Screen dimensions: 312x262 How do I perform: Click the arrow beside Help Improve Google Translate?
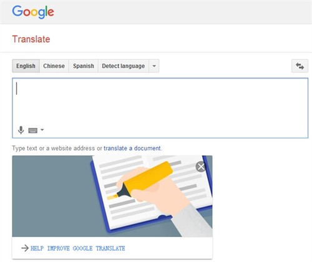pyautogui.click(x=25, y=248)
